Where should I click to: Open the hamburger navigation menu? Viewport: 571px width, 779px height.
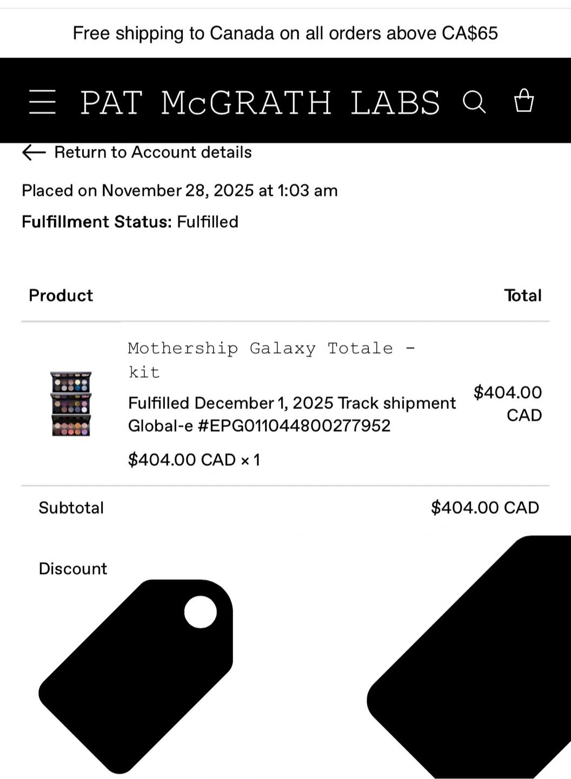coord(42,102)
